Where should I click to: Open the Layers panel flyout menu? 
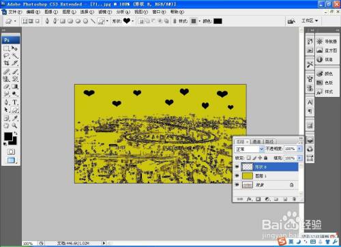(x=301, y=142)
